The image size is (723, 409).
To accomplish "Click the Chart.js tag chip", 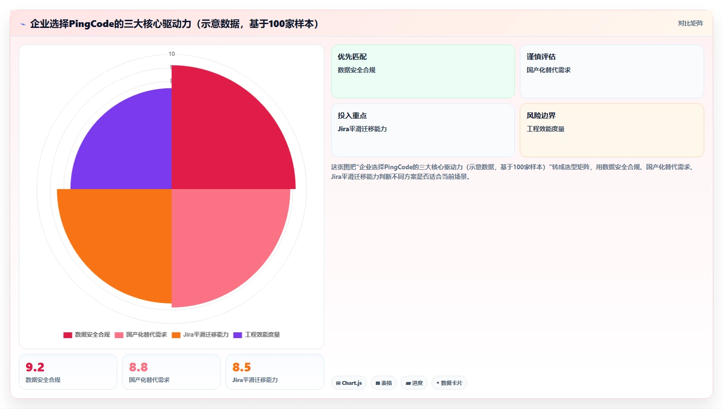I will pos(349,383).
